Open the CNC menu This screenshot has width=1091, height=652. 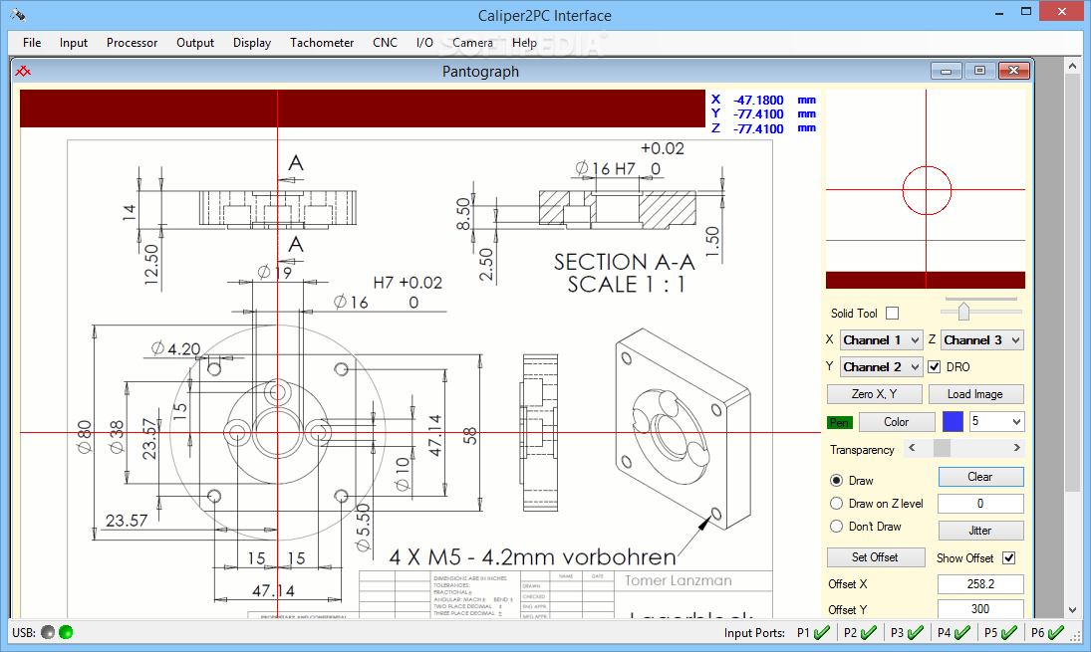click(385, 43)
